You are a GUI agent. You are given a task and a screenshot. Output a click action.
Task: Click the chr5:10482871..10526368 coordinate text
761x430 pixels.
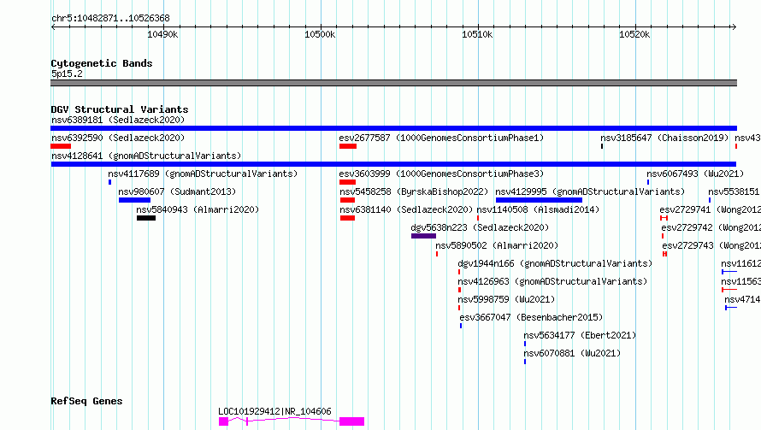pyautogui.click(x=110, y=18)
